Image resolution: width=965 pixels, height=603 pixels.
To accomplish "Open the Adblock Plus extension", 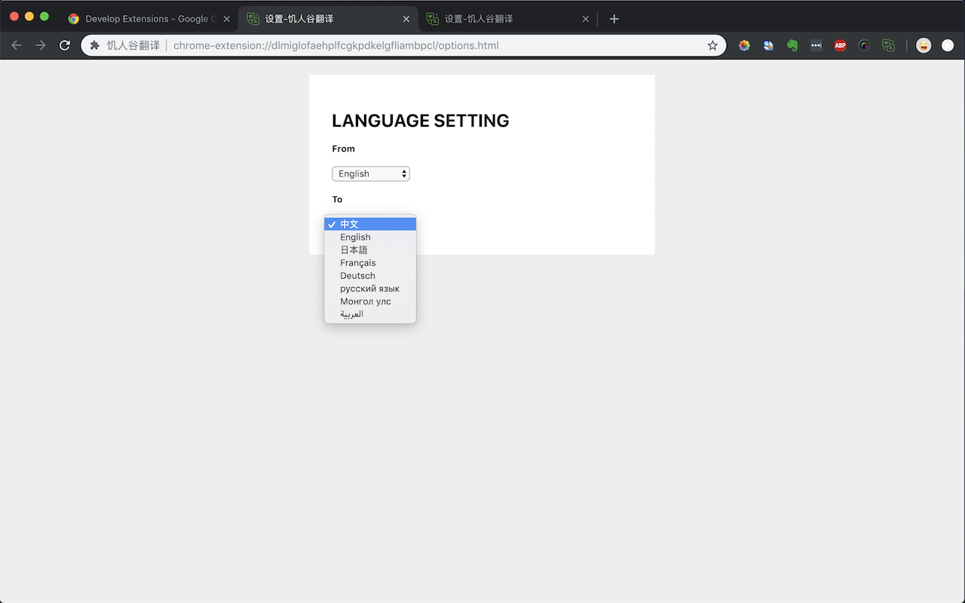I will pos(840,45).
